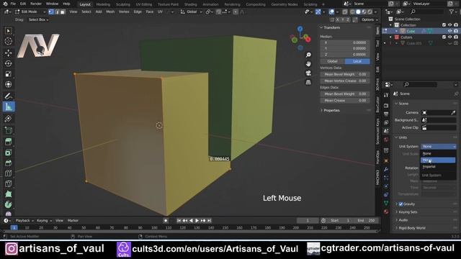This screenshot has width=461, height=259.
Task: Open Marker menu in timeline
Action: 73,221
